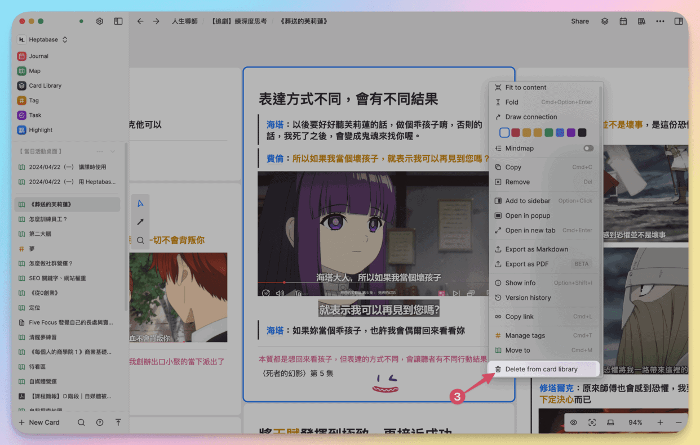This screenshot has width=700, height=445.
Task: Open the 【當日活動桌面】 section three-dot options
Action: coord(100,151)
